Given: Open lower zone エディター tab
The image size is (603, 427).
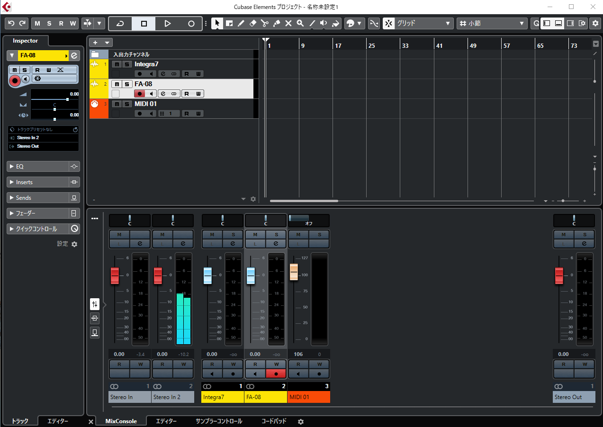Looking at the screenshot, I should pos(166,421).
